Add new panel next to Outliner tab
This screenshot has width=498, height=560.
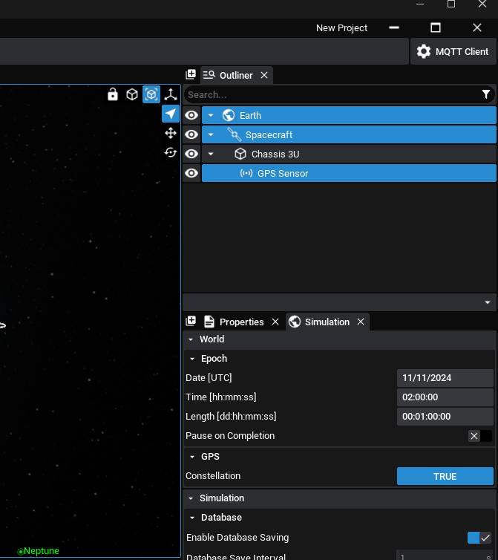click(x=191, y=75)
